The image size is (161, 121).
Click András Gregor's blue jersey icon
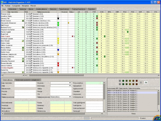(x=58, y=50)
